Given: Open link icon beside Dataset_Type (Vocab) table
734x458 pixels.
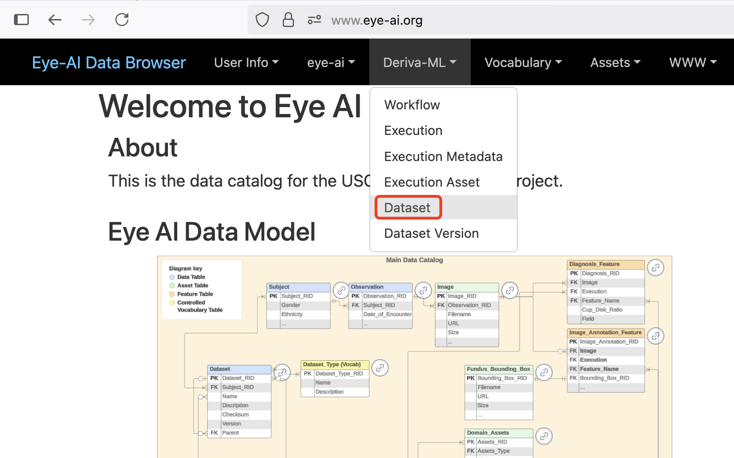Looking at the screenshot, I should point(380,368).
